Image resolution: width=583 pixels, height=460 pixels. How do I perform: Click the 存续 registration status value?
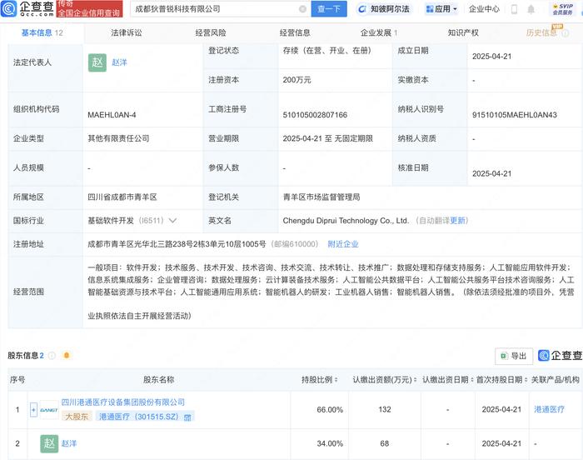326,51
